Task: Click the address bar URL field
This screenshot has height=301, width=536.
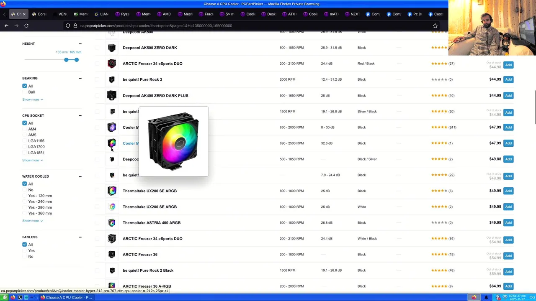Action: click(x=251, y=26)
